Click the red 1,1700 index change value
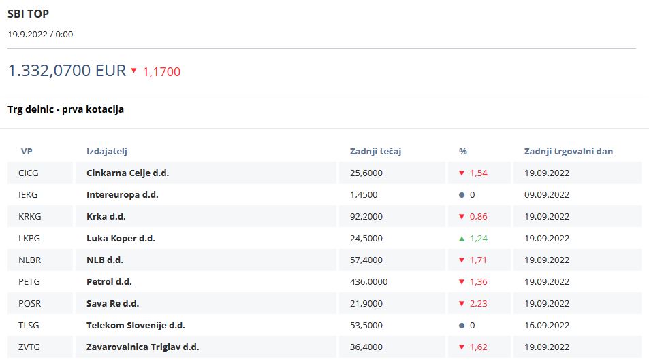The height and width of the screenshot is (363, 649). point(161,72)
